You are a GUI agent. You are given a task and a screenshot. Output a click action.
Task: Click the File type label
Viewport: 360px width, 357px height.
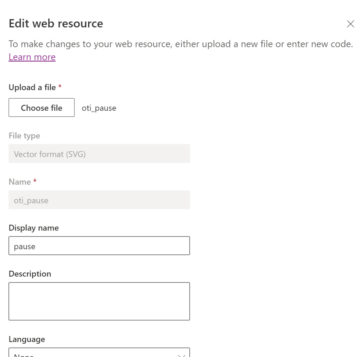coord(24,136)
